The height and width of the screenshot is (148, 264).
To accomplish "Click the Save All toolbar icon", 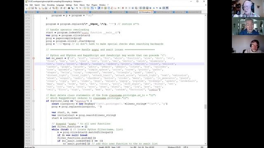I will [36, 8].
